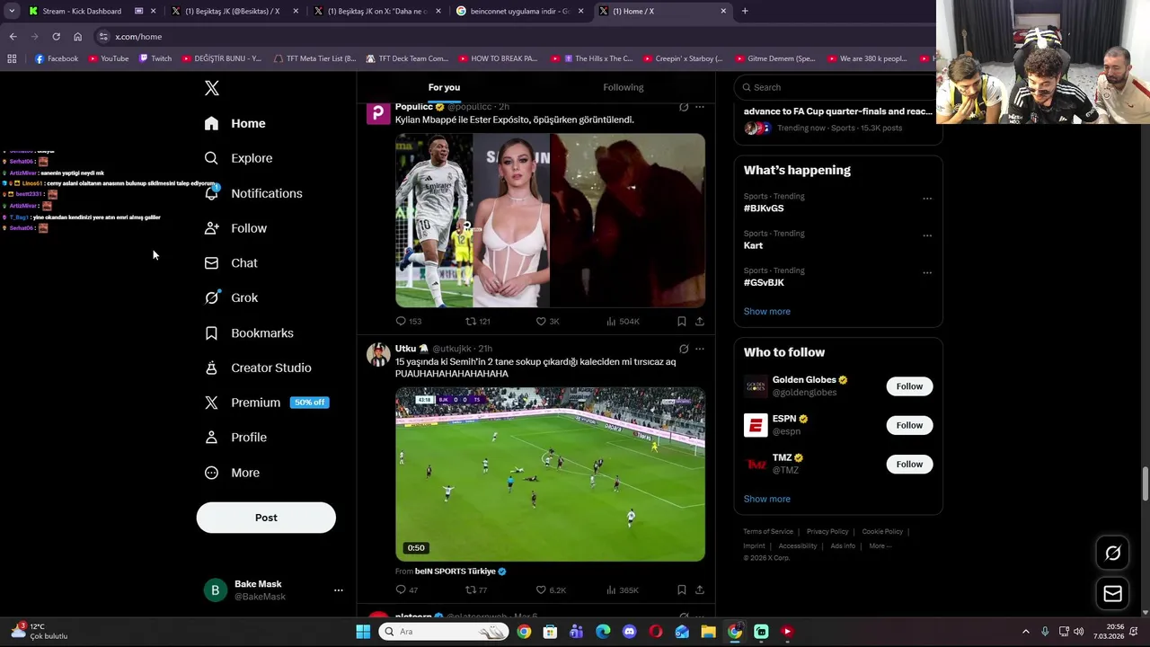Open the Windows Start menu
The width and height of the screenshot is (1150, 647).
point(363,632)
